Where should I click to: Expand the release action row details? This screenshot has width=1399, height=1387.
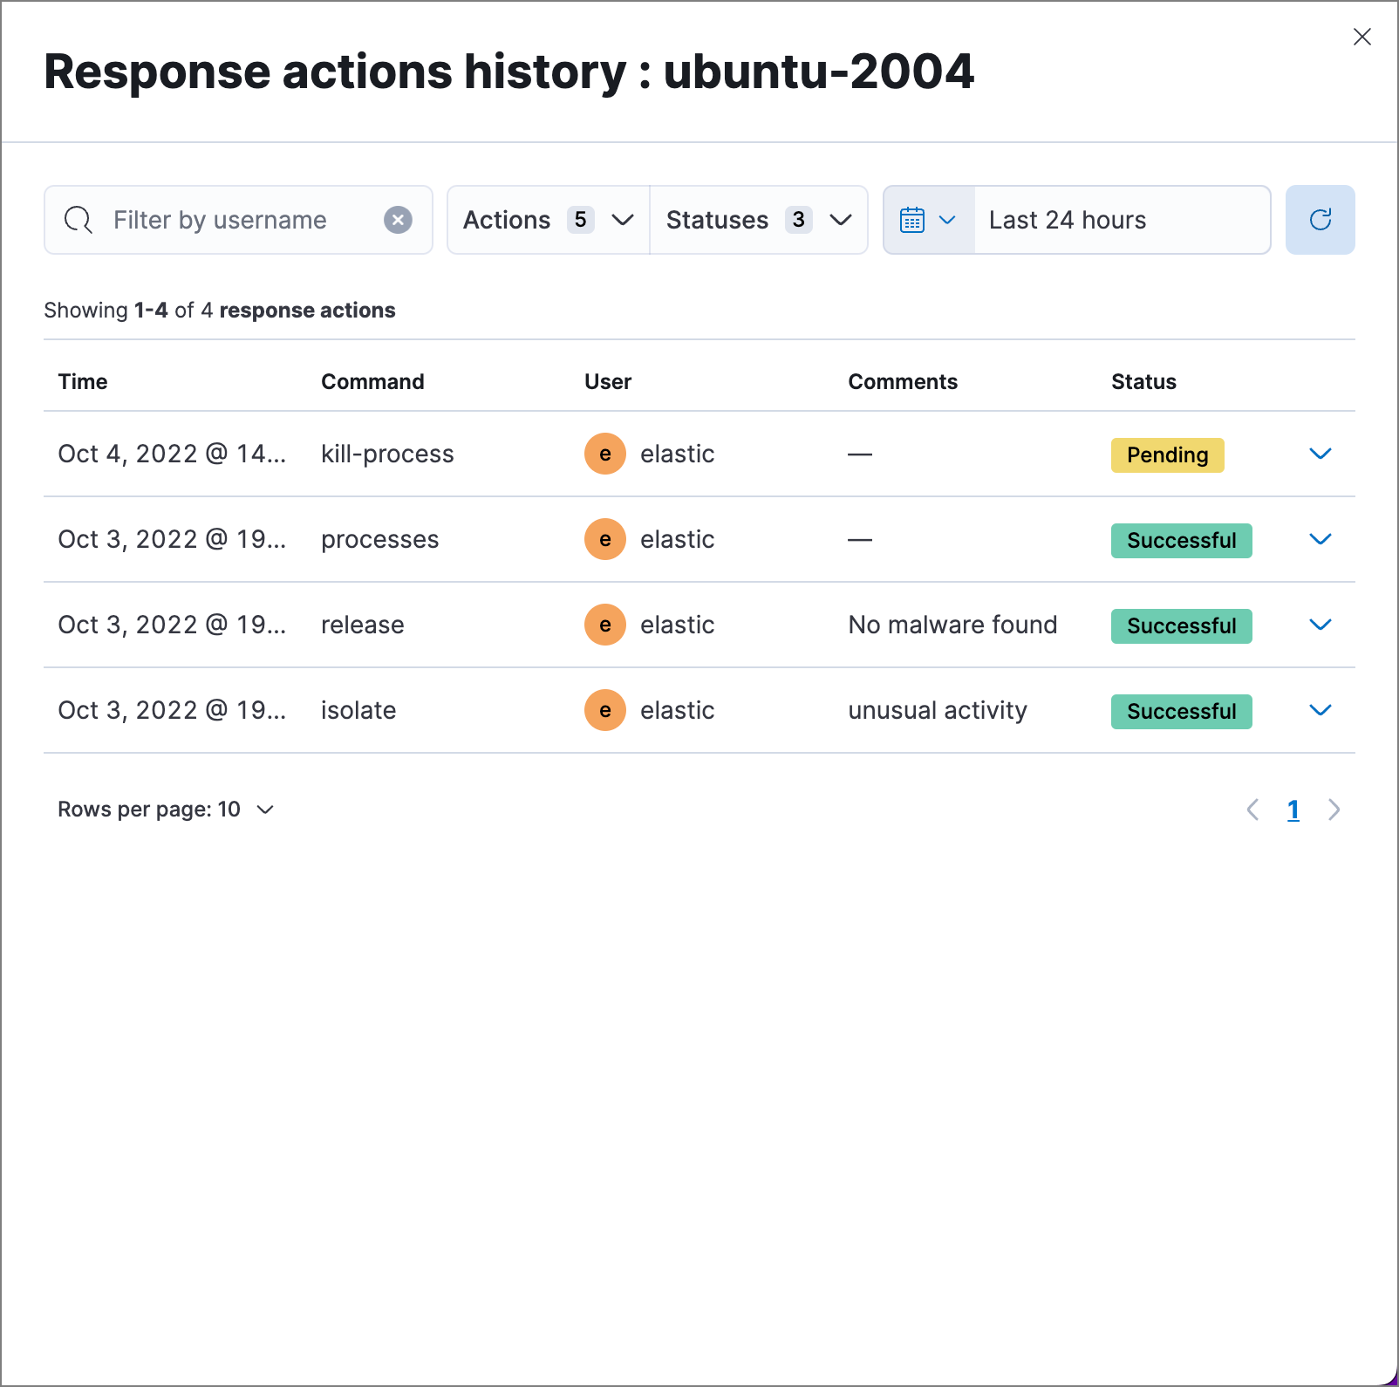[x=1320, y=625]
